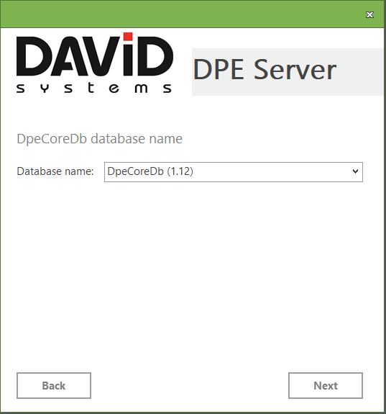The image size is (386, 414).
Task: Click the "Database name:" label
Action: tap(55, 171)
